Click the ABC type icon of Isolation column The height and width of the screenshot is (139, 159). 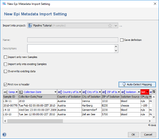123,92
